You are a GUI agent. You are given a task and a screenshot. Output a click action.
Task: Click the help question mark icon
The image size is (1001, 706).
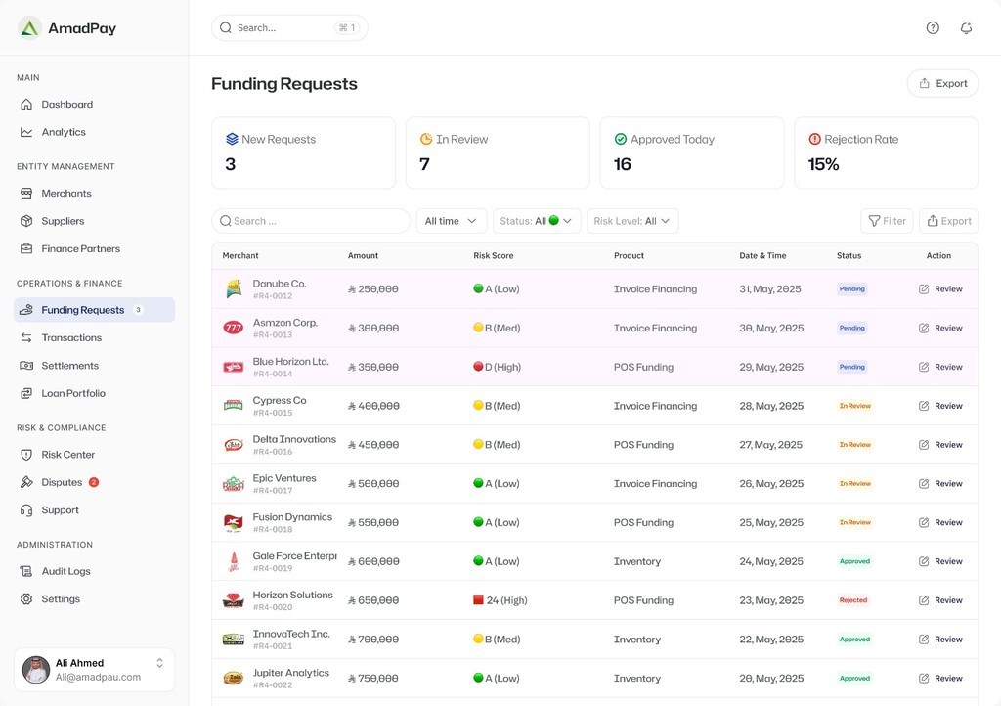933,28
